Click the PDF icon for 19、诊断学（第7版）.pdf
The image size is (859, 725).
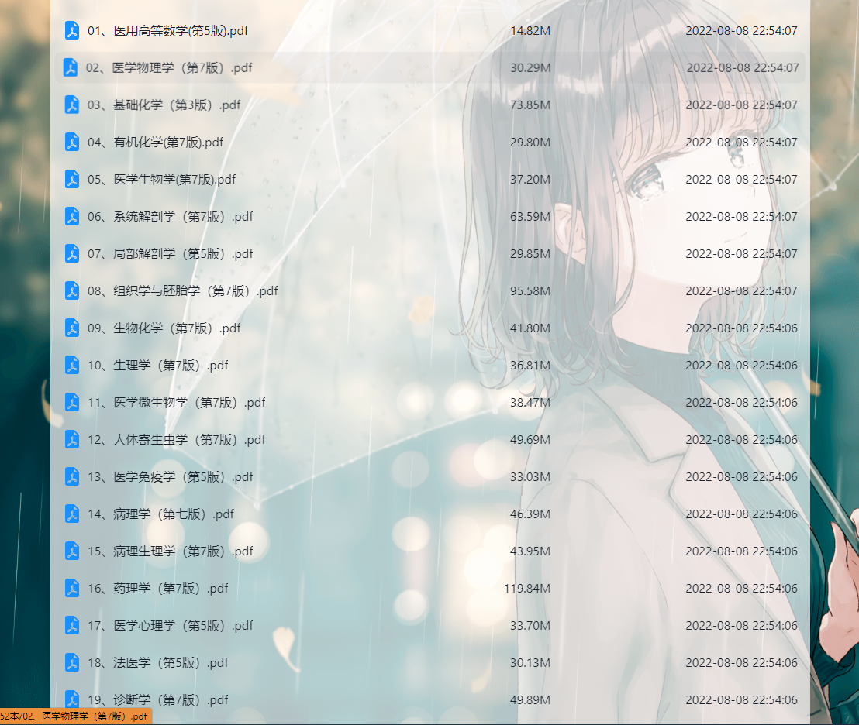click(72, 699)
